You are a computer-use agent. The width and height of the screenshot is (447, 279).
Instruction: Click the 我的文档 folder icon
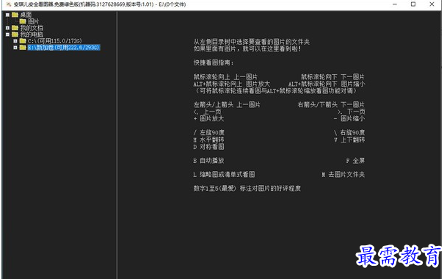click(x=15, y=28)
